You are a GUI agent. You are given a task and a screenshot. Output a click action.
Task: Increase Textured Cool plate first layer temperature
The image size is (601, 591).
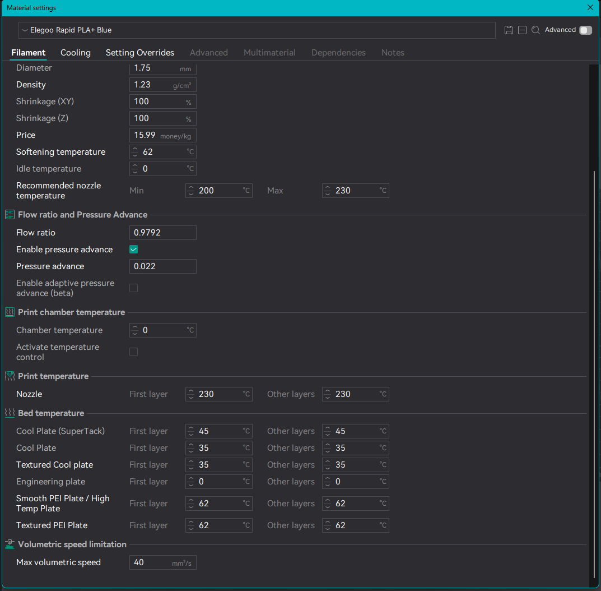coord(191,462)
